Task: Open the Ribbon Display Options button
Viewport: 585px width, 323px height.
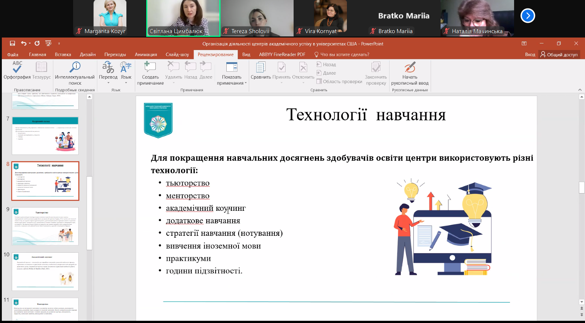Action: point(524,43)
